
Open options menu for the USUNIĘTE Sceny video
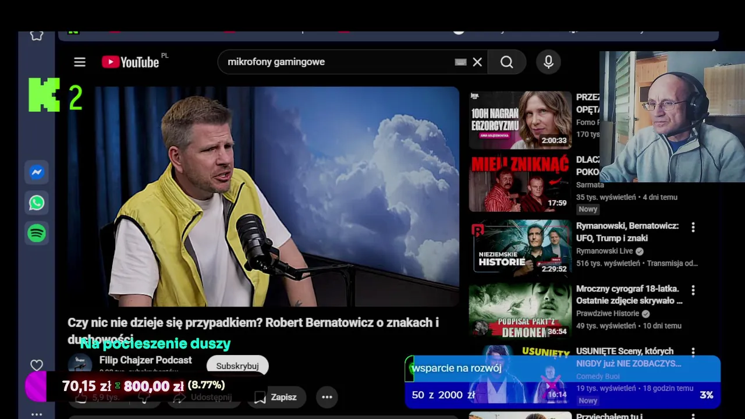(x=693, y=351)
